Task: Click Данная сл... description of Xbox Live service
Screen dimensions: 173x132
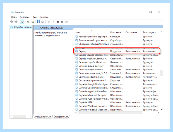Action: point(116,62)
